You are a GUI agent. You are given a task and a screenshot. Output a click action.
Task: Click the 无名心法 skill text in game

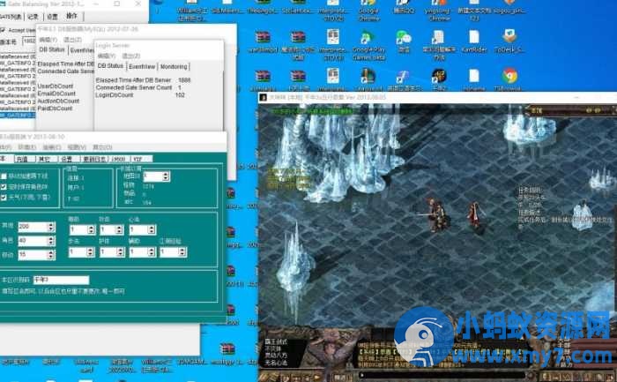[276, 363]
